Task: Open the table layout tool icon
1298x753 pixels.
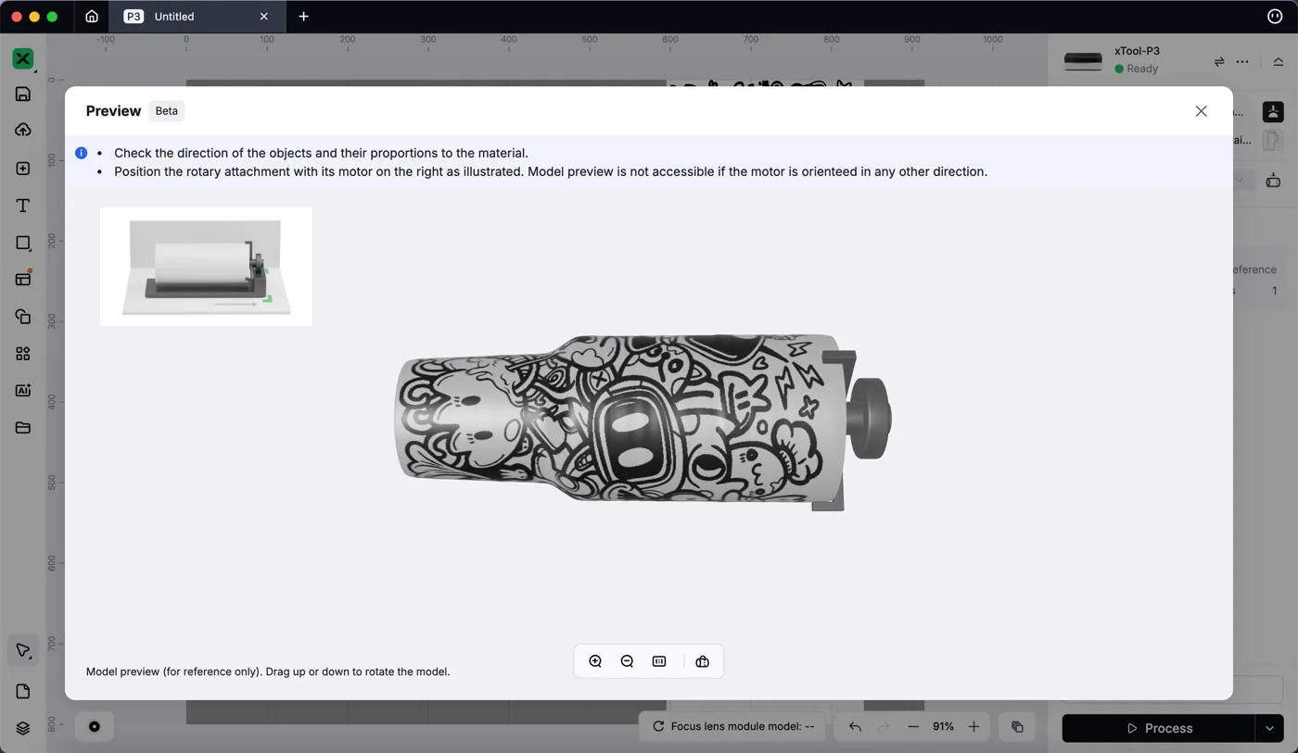Action: coord(23,279)
